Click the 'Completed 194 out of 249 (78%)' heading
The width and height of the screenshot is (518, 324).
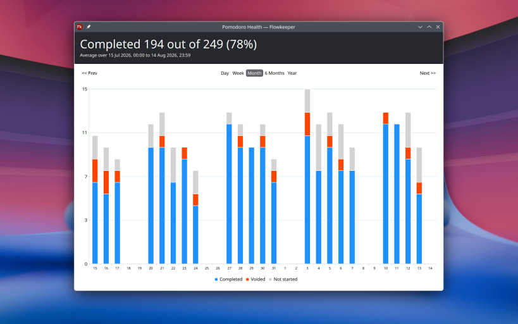click(x=168, y=44)
